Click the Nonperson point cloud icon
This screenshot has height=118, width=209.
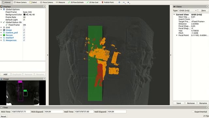(x=4, y=40)
